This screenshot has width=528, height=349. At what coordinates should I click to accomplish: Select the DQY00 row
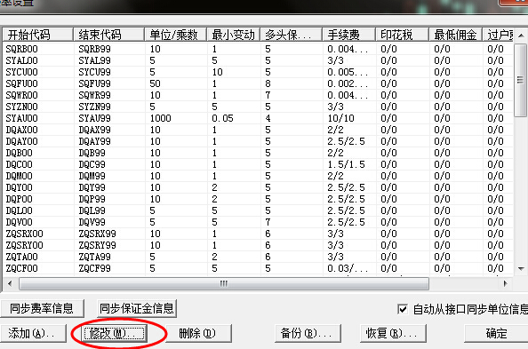(x=258, y=187)
